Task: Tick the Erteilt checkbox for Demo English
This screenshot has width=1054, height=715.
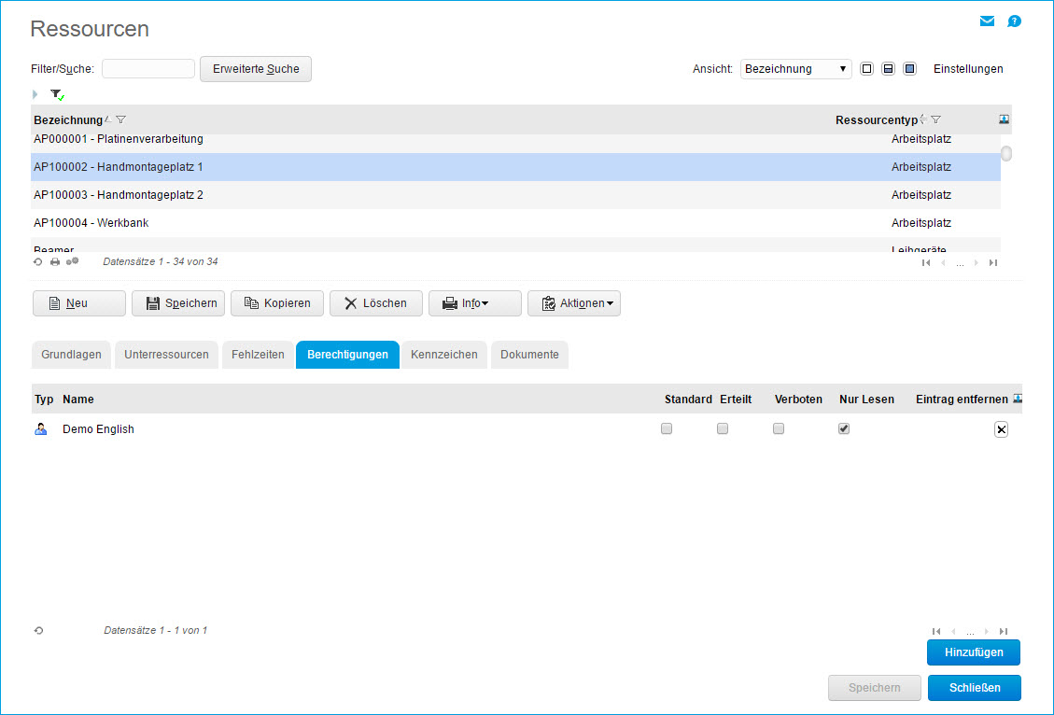Action: tap(723, 429)
